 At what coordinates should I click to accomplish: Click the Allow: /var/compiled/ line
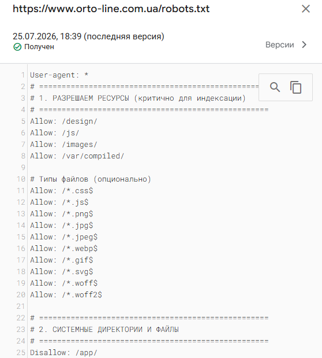[x=77, y=156]
